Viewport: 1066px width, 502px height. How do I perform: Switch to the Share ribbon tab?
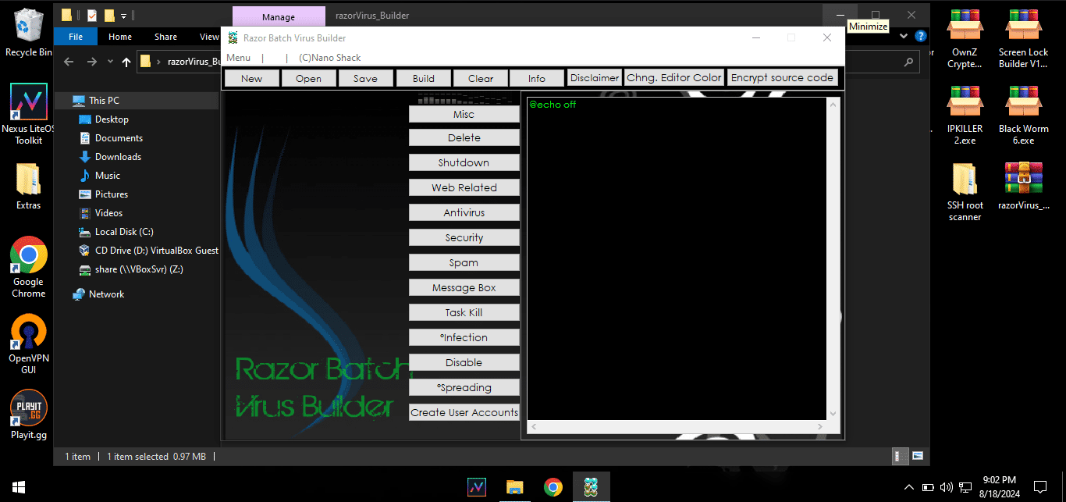tap(165, 37)
